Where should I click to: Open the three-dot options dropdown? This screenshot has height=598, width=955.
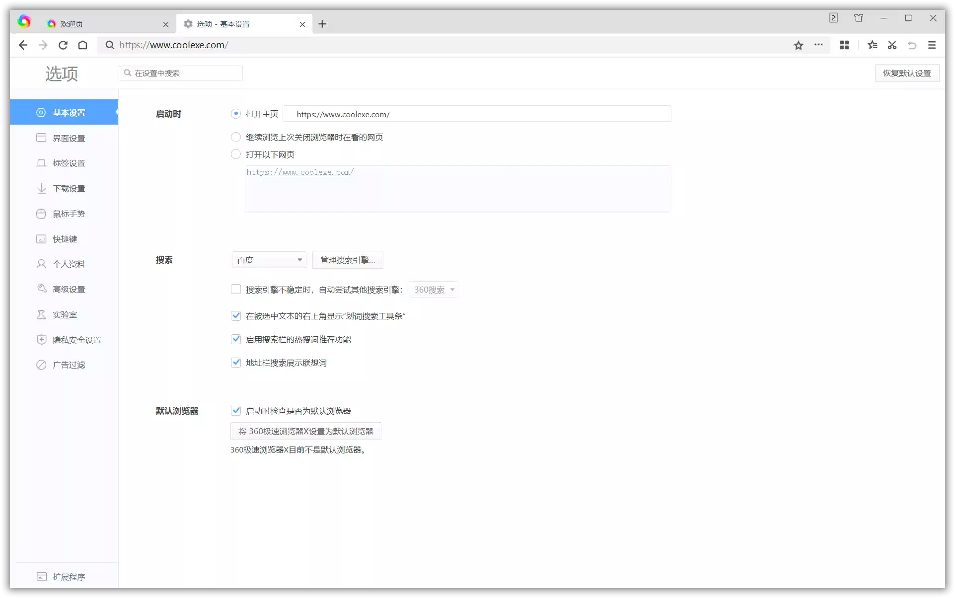point(818,45)
